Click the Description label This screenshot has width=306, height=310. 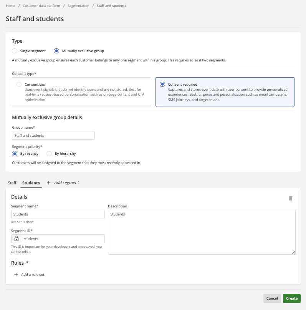[117, 206]
